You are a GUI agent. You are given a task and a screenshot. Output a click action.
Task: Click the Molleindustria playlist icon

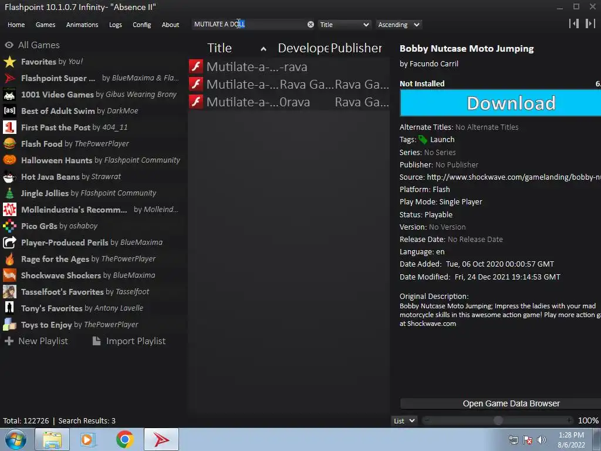(9, 210)
